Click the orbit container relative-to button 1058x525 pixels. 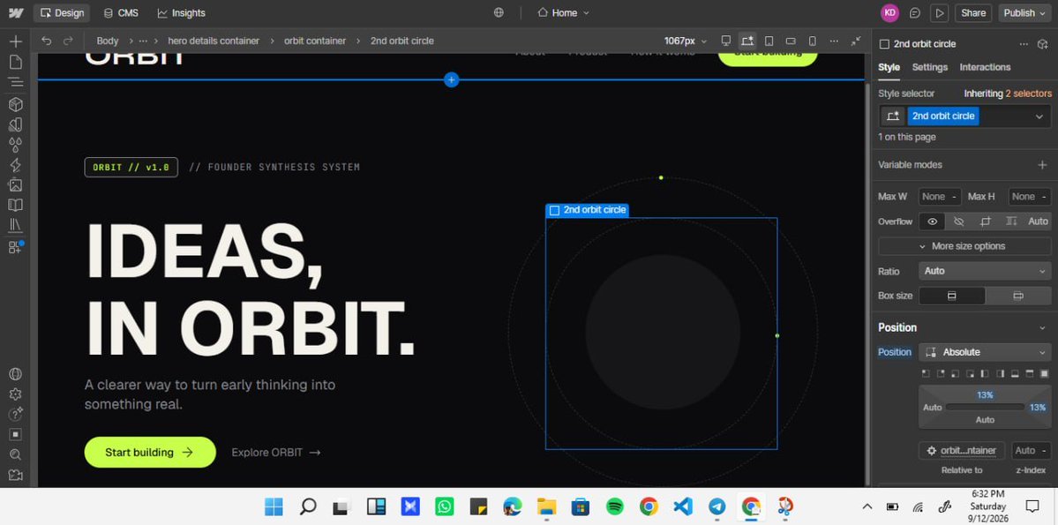[962, 451]
